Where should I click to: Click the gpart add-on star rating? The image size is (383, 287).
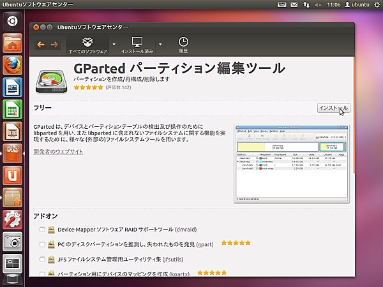click(236, 243)
